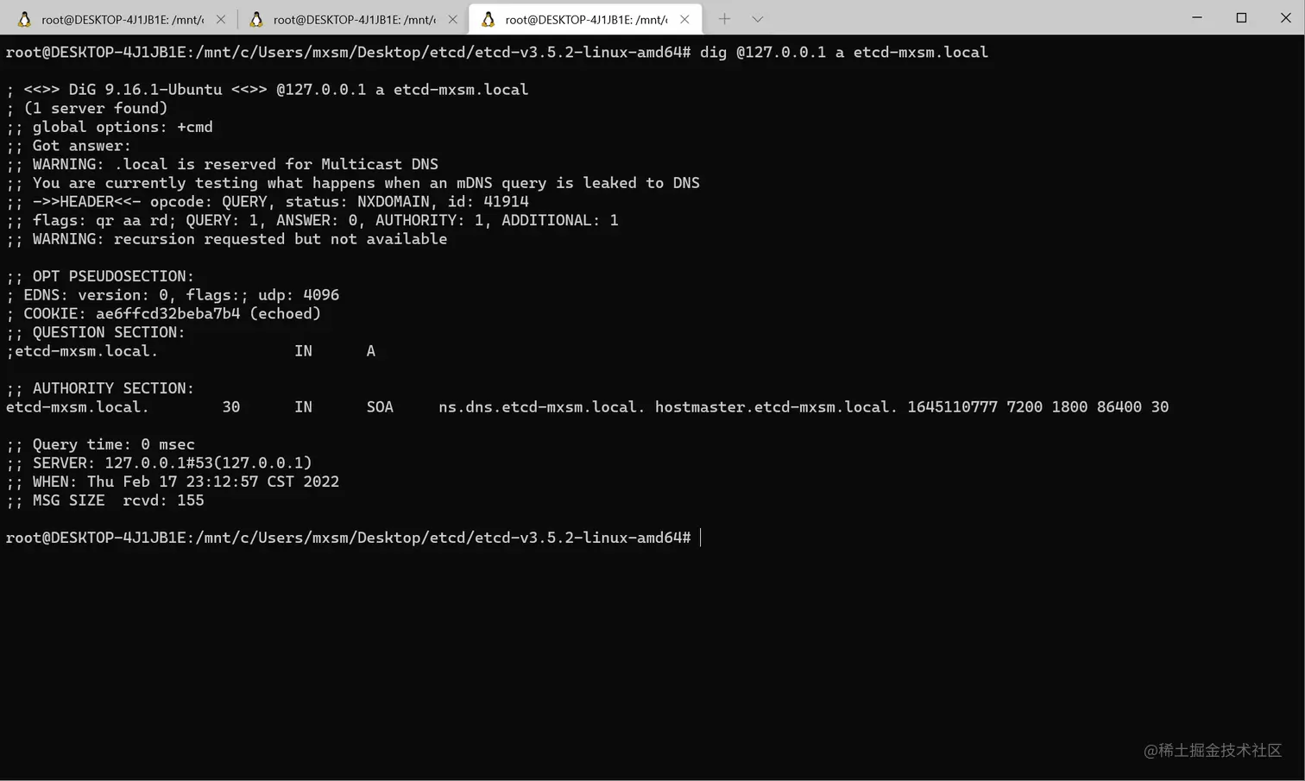The height and width of the screenshot is (781, 1305).
Task: Click the Tux icon on the first terminal tab
Action: 23,18
